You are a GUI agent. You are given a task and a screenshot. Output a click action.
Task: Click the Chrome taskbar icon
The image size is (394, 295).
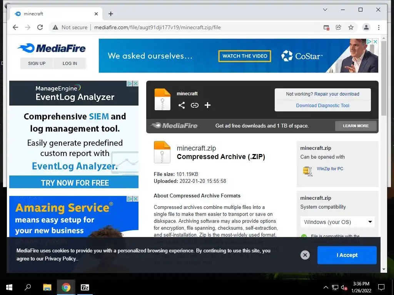[x=66, y=287]
